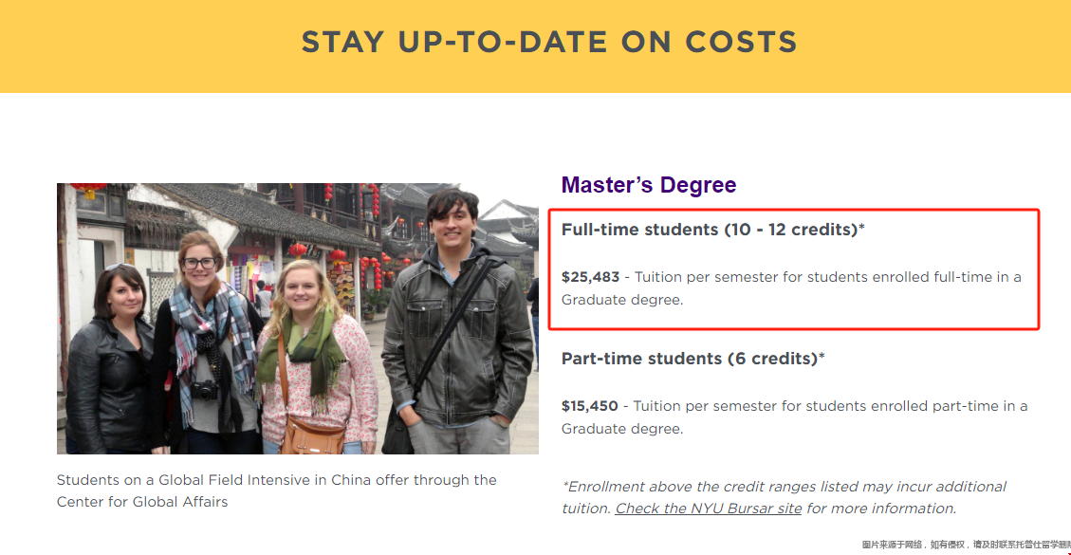
Task: Click the part-time Graduate degree tuition description
Action: [x=794, y=416]
